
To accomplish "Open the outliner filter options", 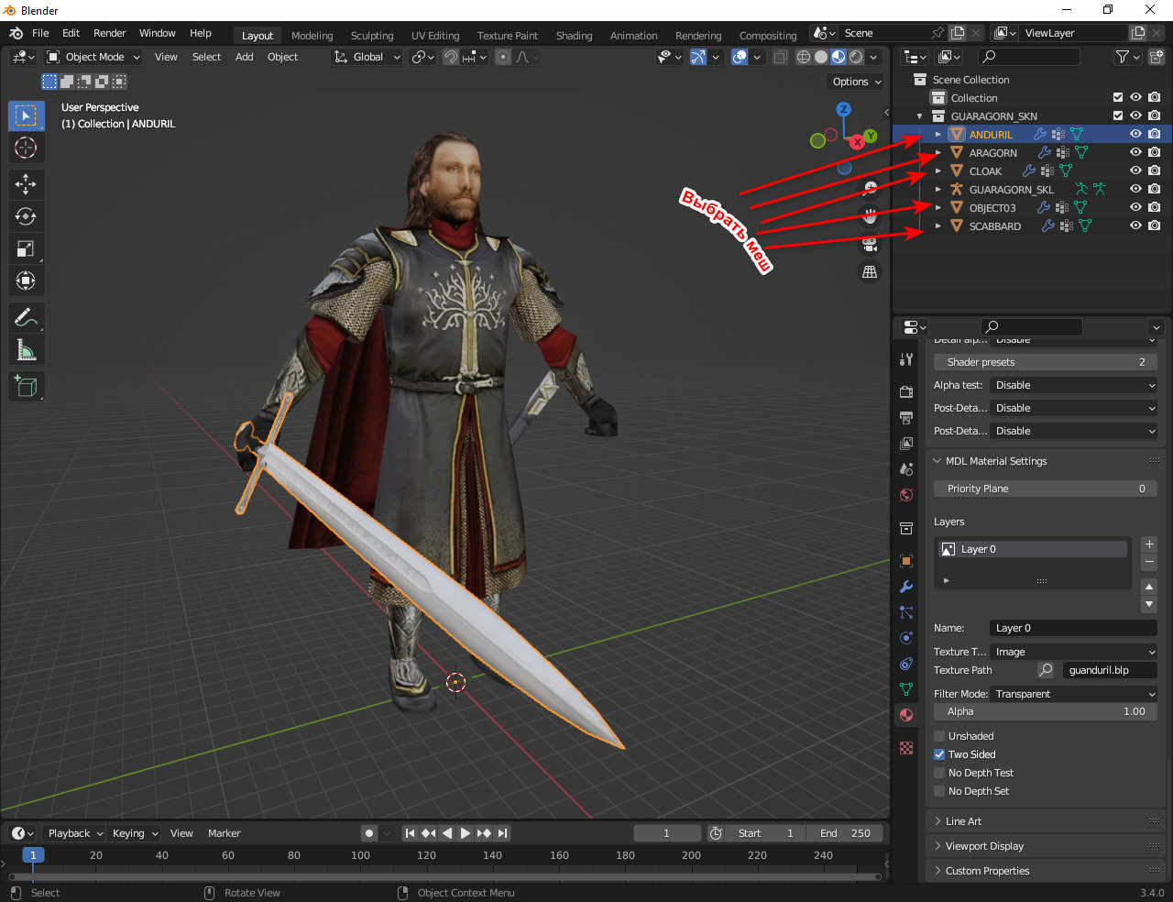I will (x=1127, y=57).
